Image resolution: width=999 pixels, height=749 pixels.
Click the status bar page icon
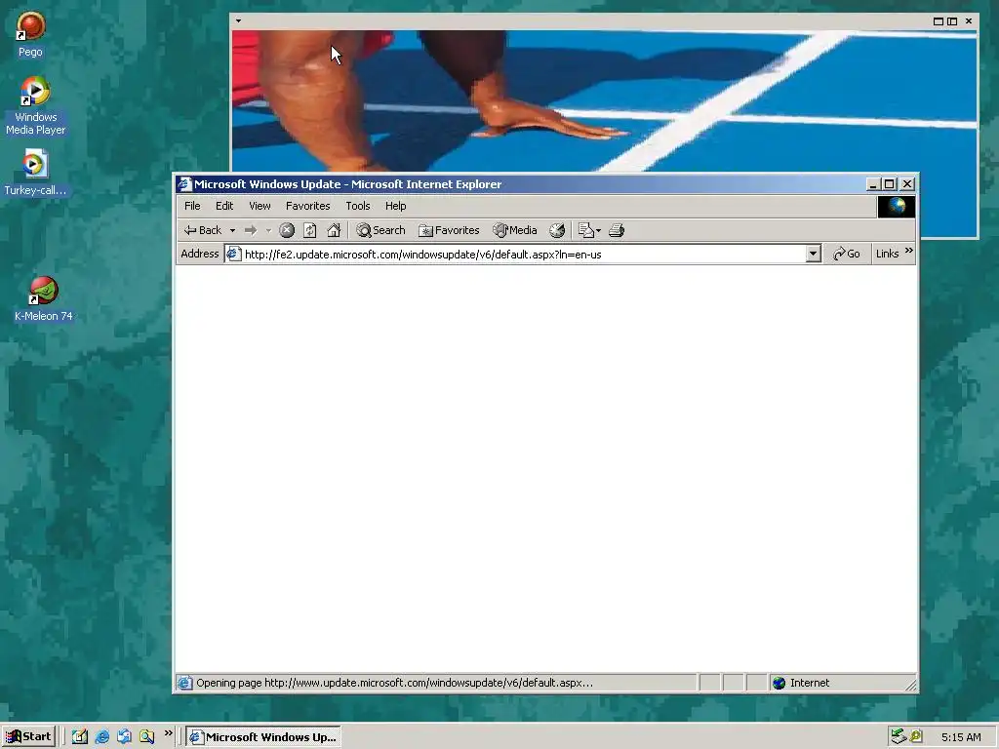tap(184, 683)
